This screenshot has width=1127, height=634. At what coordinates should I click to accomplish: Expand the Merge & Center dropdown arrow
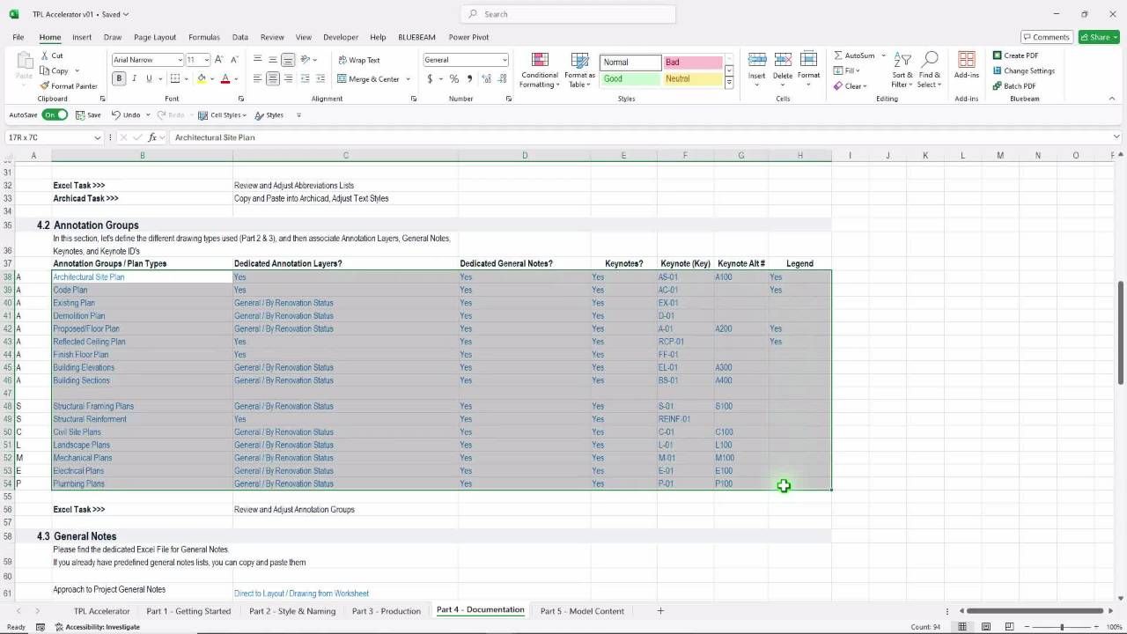[x=408, y=79]
